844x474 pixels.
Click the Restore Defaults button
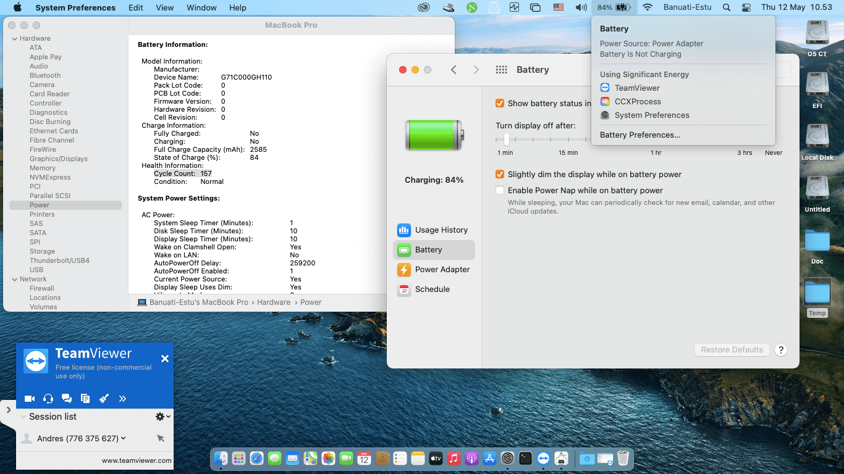[x=732, y=349]
